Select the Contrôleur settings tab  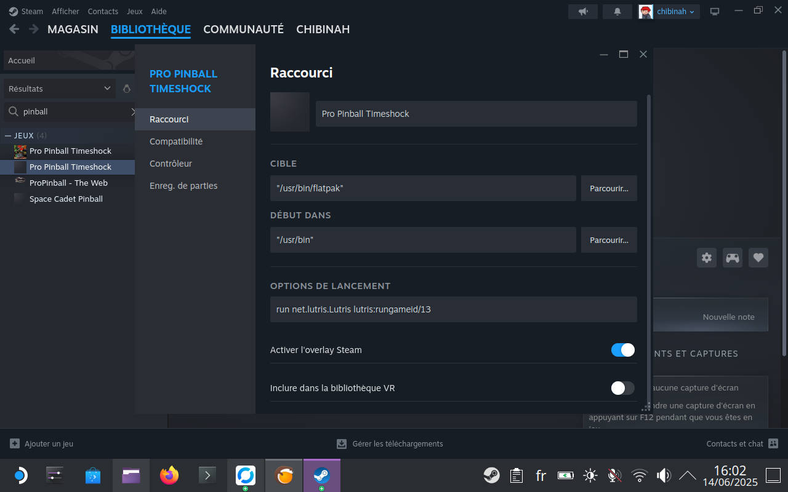click(x=195, y=164)
